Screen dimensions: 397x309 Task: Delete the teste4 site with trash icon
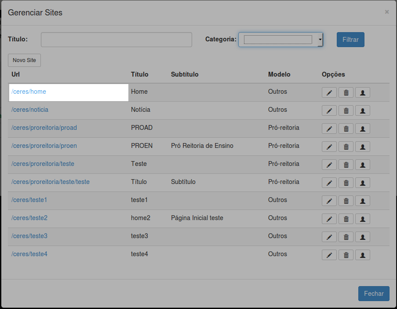[346, 255]
